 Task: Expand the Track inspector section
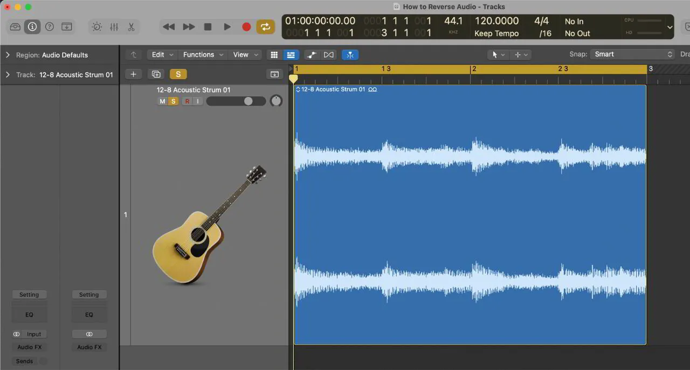point(8,74)
